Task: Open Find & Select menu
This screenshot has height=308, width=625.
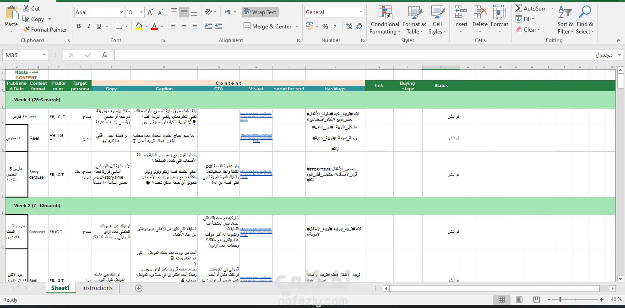Action: [585, 20]
